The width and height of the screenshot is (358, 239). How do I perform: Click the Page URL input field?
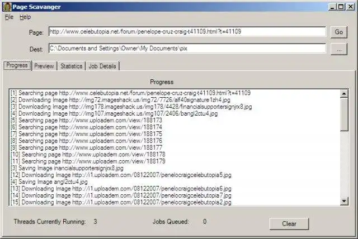pos(187,32)
